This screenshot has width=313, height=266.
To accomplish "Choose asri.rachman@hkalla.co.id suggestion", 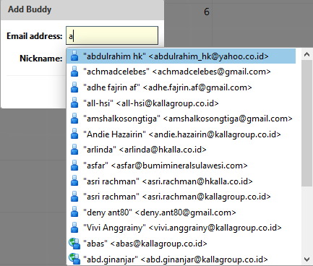I will [x=181, y=181].
